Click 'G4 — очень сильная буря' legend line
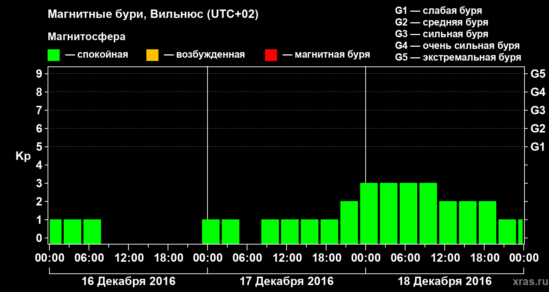 [457, 46]
